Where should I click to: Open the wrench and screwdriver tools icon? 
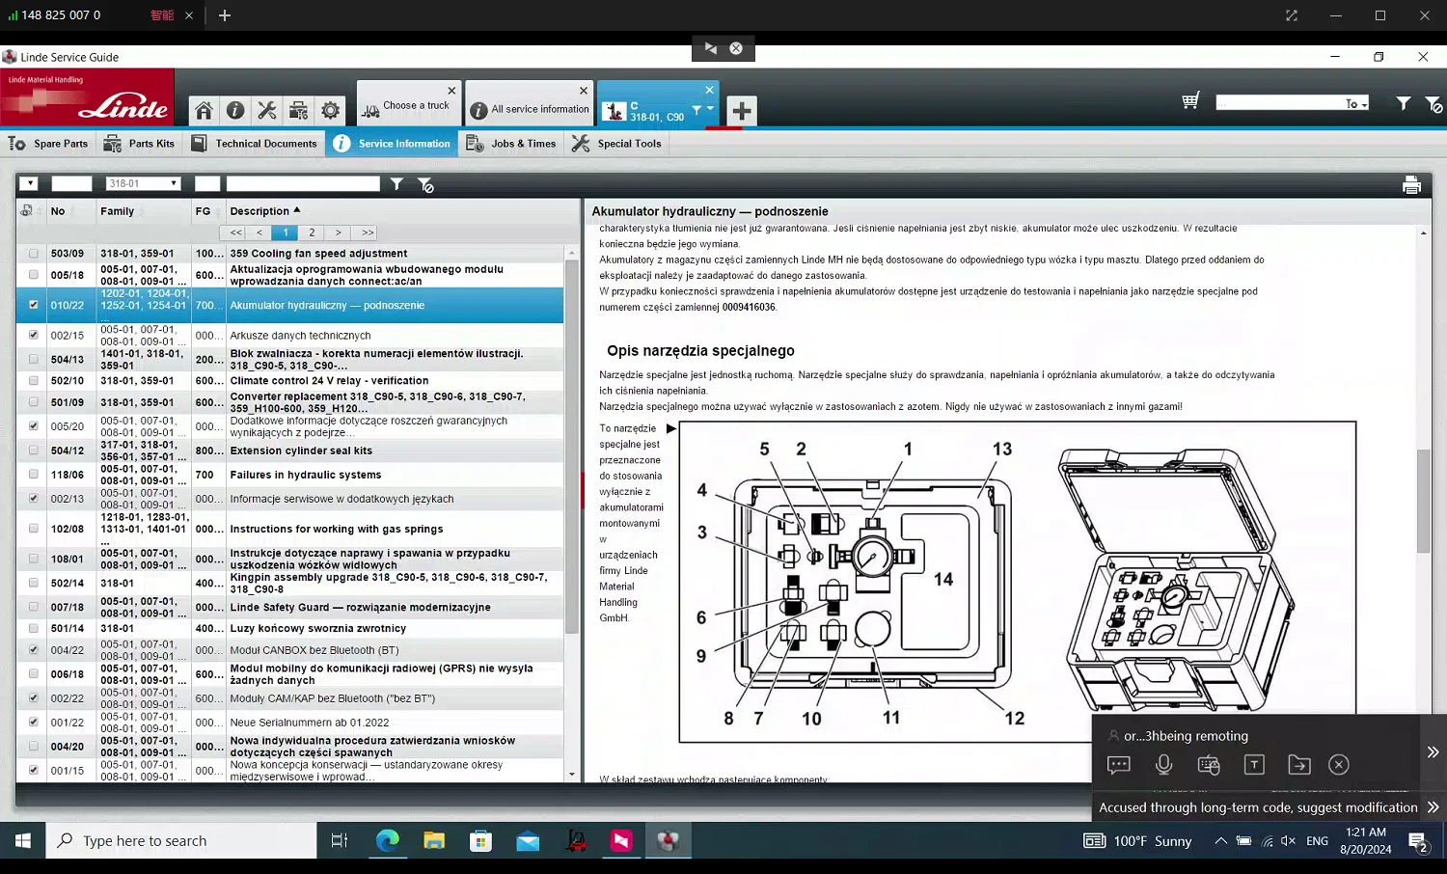point(267,111)
